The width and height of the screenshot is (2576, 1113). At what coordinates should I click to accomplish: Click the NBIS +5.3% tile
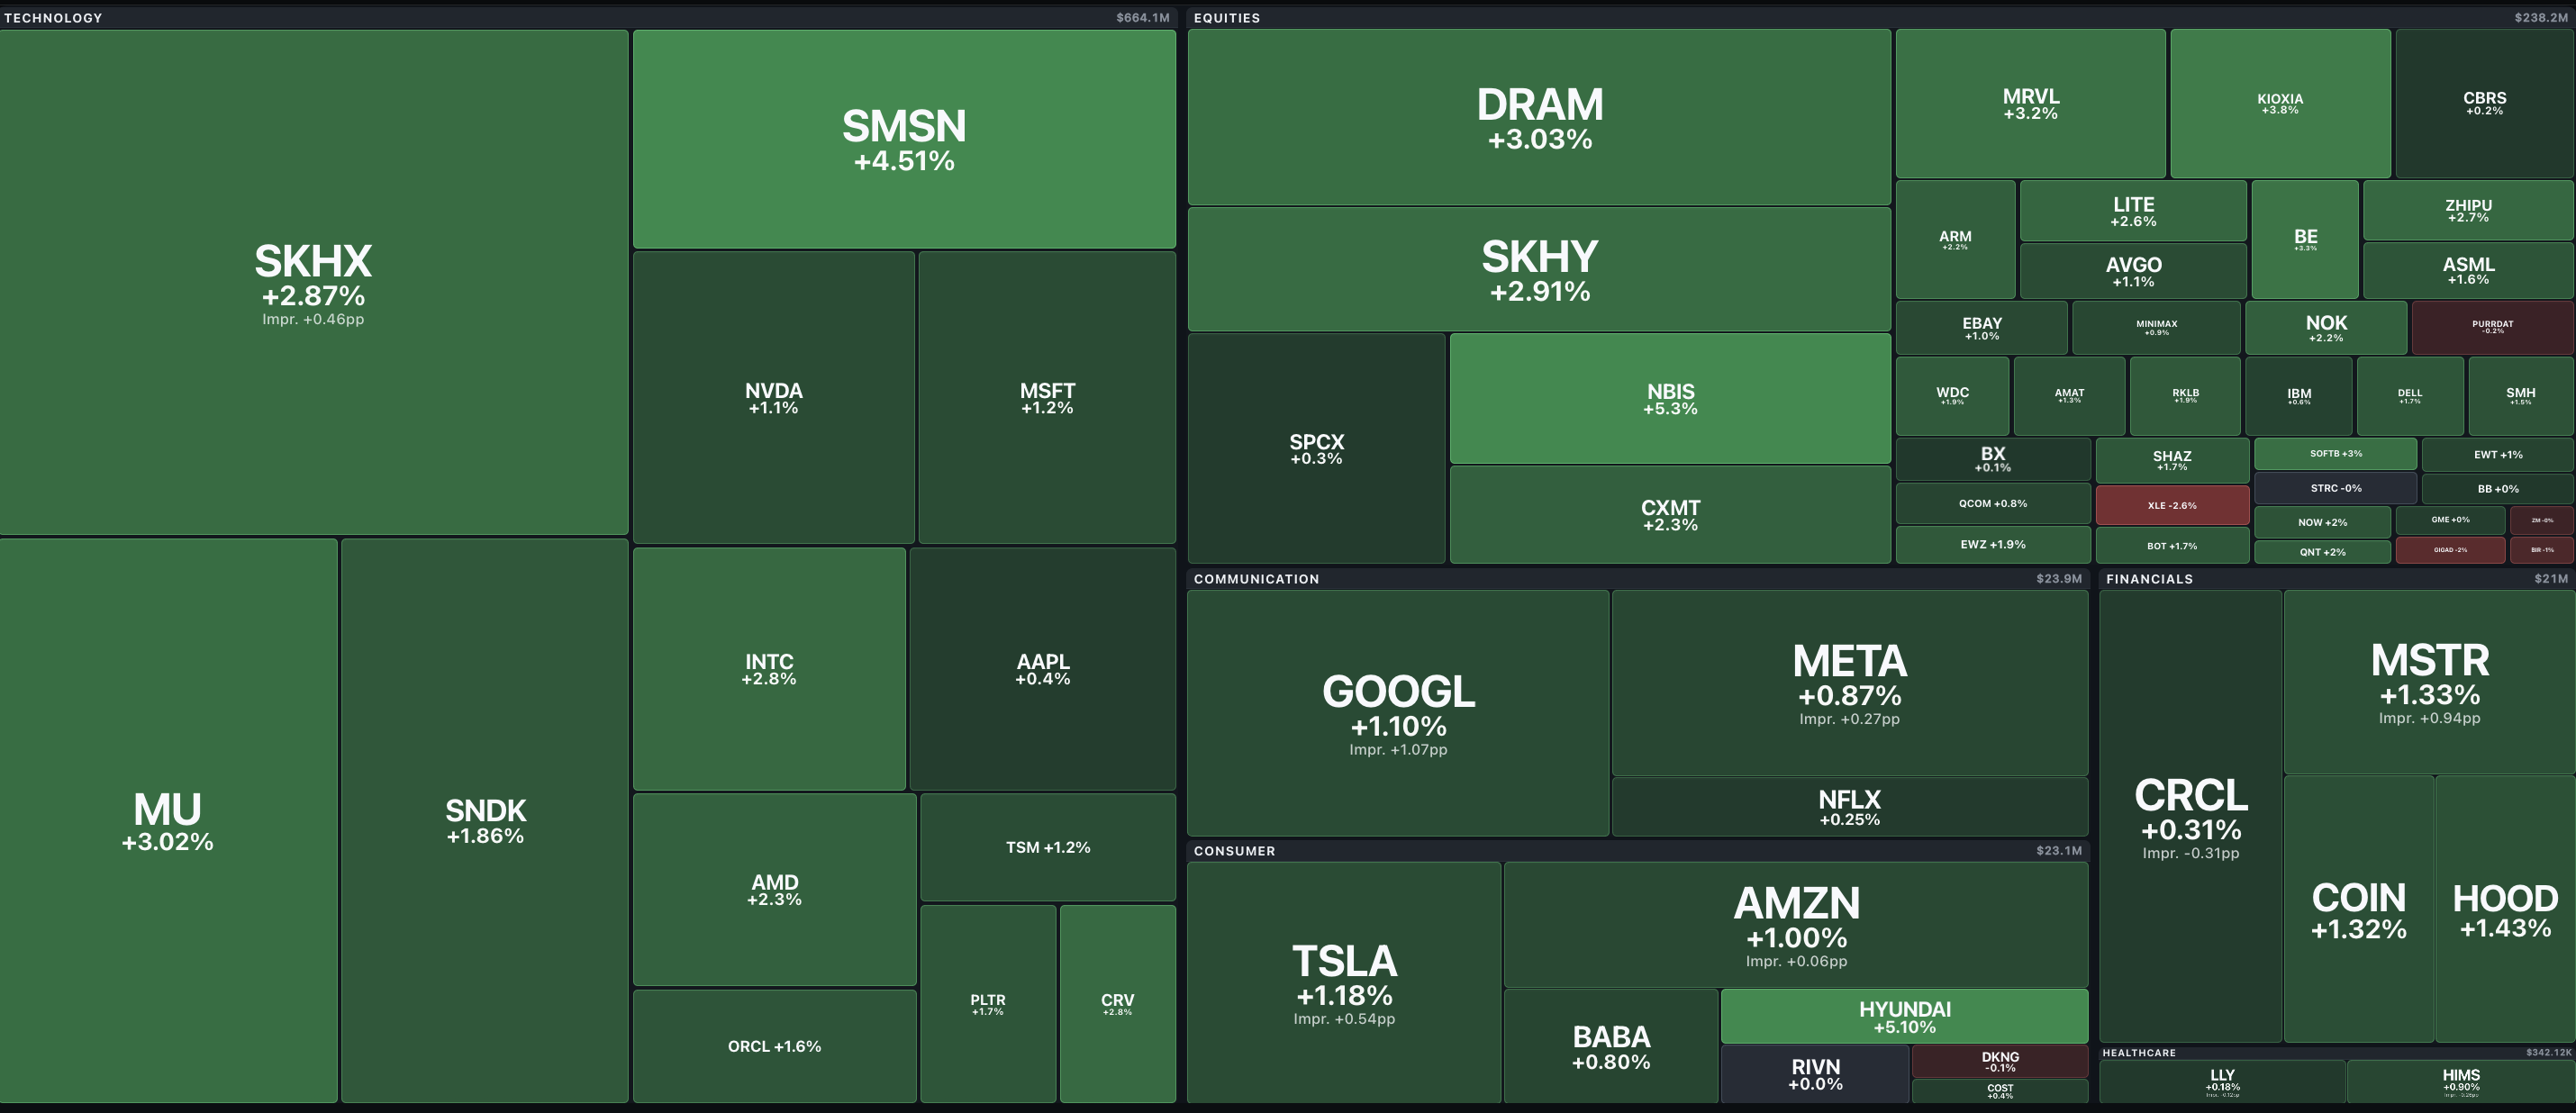click(x=1670, y=398)
